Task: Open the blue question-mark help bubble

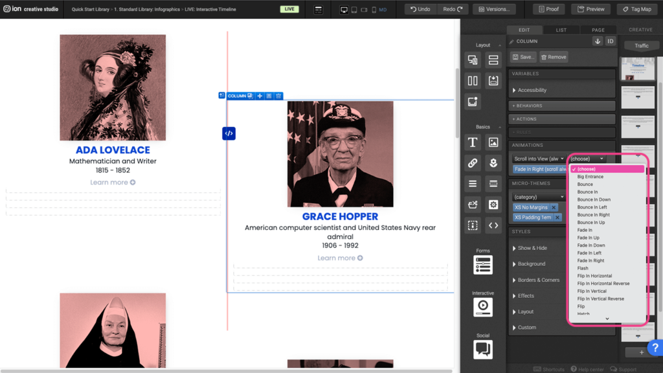Action: pos(655,348)
